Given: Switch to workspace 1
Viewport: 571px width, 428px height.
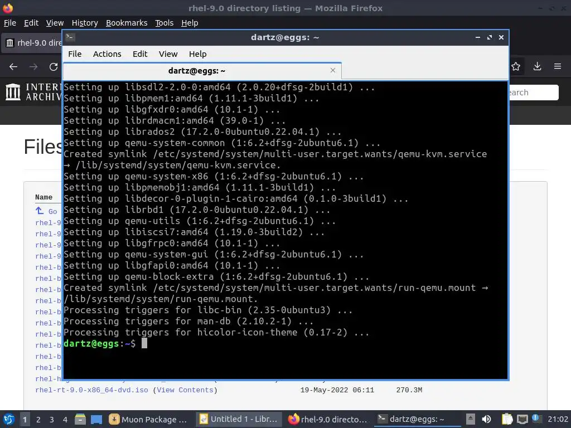Looking at the screenshot, I should tap(25, 420).
